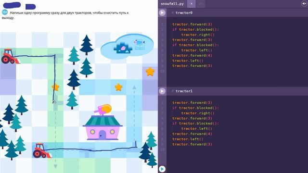308x173 pixels.
Task: Click the ice cream shop building
Action: (x=103, y=123)
